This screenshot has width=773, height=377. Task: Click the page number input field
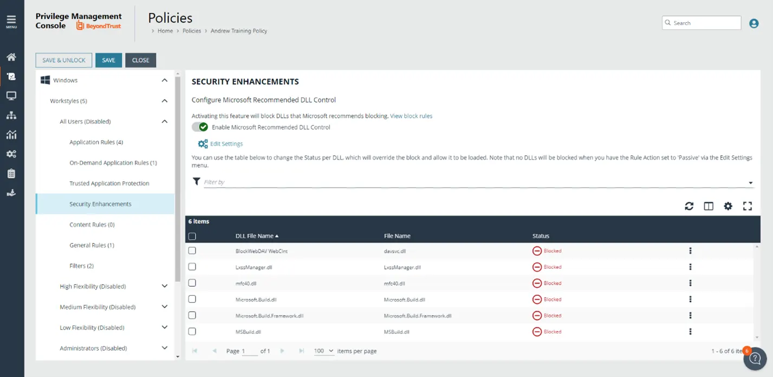tap(250, 351)
